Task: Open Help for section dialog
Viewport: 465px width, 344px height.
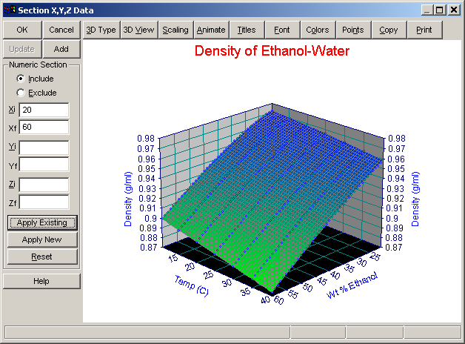Action: pyautogui.click(x=41, y=281)
